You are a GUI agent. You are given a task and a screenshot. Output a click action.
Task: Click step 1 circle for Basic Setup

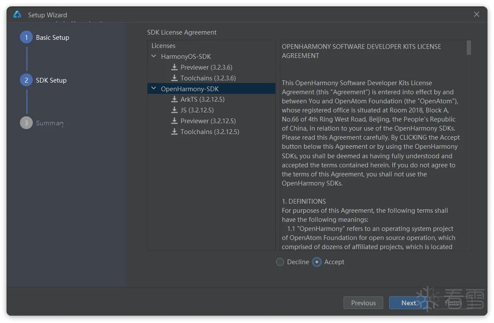coord(26,37)
